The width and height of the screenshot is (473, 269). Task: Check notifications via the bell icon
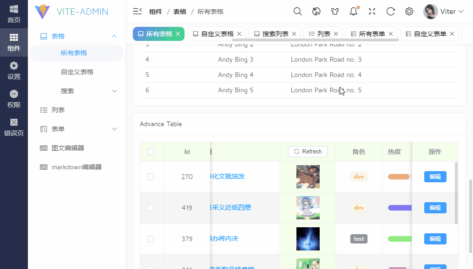353,11
